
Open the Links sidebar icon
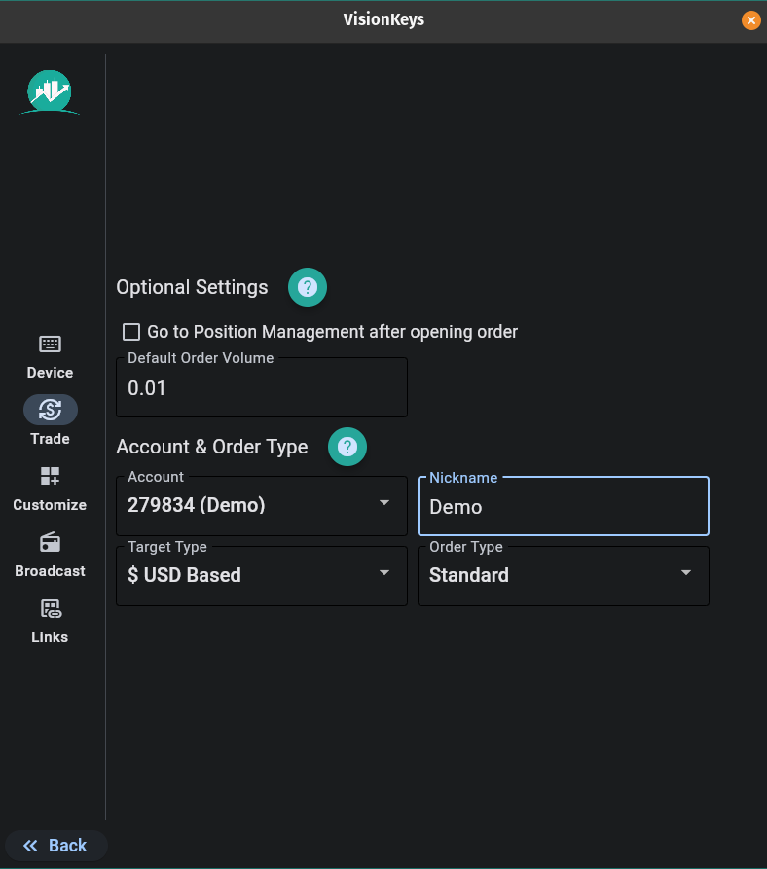click(51, 608)
